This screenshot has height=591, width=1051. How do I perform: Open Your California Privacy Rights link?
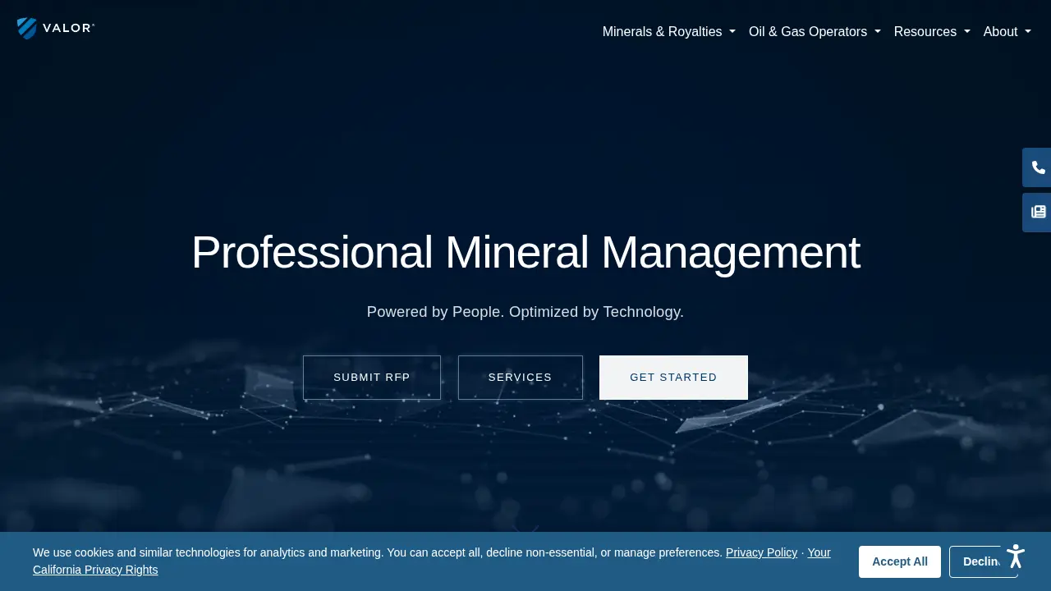(95, 570)
